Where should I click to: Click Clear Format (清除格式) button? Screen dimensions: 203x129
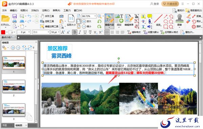134,32
